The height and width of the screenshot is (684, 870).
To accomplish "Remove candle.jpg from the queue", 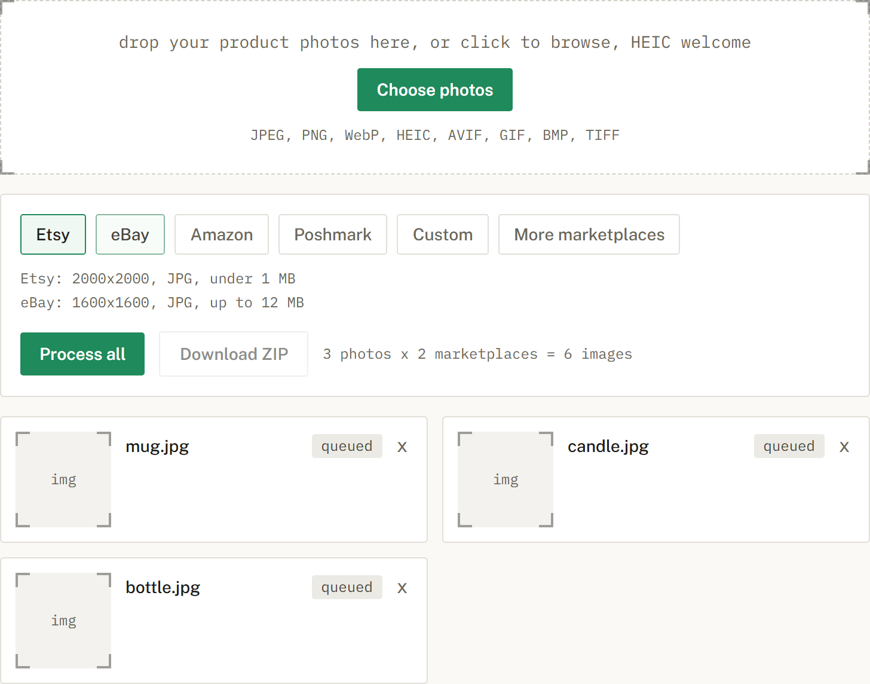I will pos(844,447).
